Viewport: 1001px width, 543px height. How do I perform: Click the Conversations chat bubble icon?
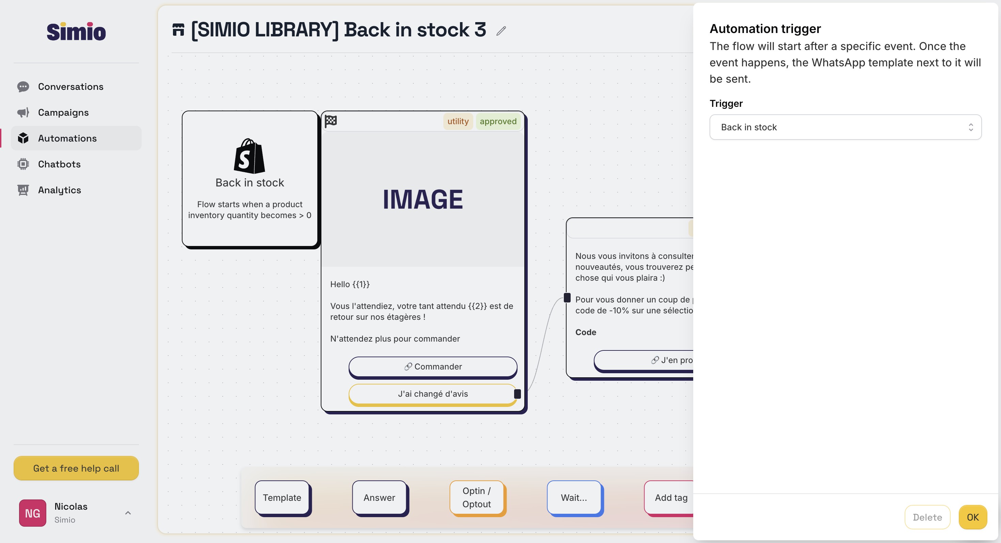[x=23, y=87]
